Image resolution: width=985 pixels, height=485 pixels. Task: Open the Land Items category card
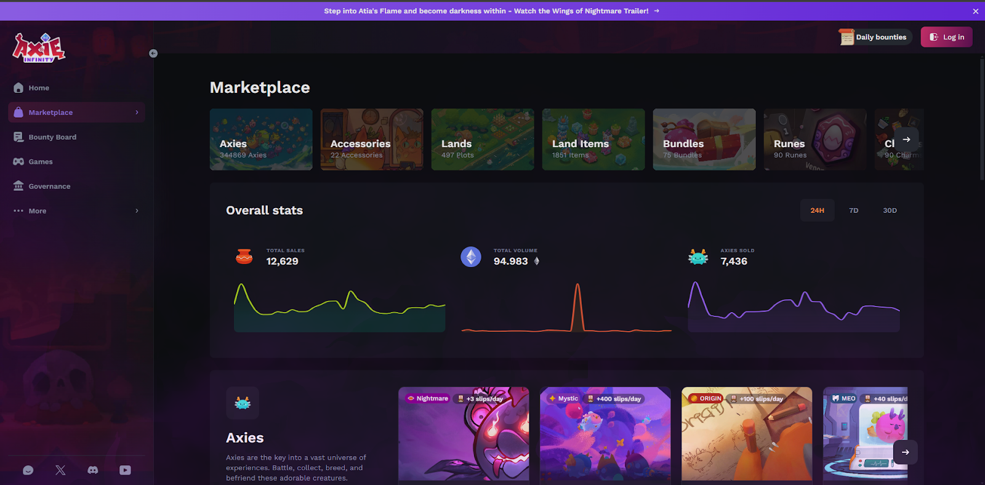point(593,140)
